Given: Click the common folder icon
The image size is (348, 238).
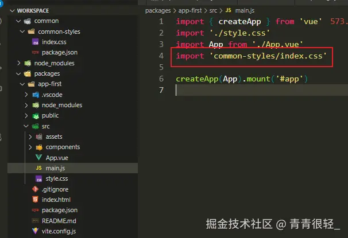Looking at the screenshot, I should 28,21.
